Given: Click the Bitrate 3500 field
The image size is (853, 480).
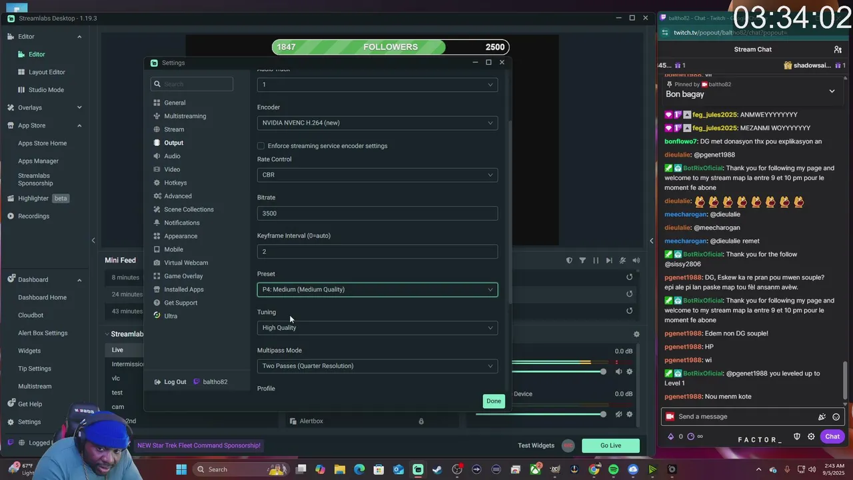Looking at the screenshot, I should [377, 213].
